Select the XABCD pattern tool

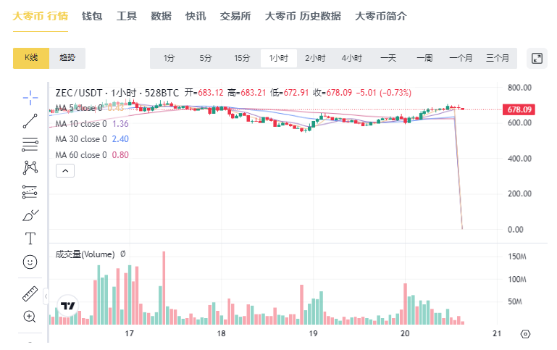pyautogui.click(x=30, y=167)
